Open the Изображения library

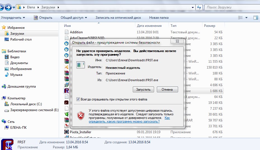coord(21,69)
